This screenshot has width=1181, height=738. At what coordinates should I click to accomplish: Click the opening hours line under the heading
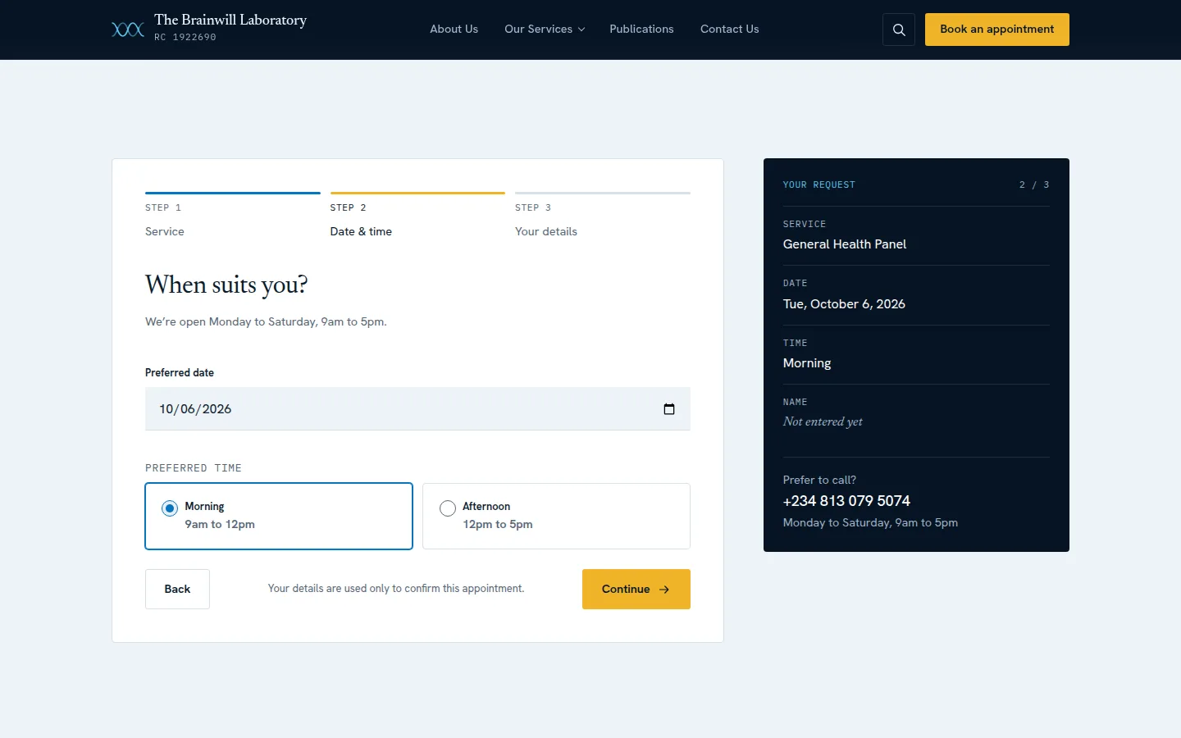[x=266, y=322]
